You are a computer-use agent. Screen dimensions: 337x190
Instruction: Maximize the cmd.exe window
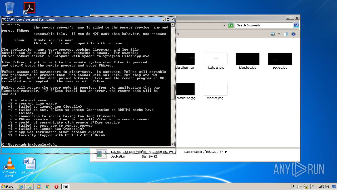pos(168,20)
